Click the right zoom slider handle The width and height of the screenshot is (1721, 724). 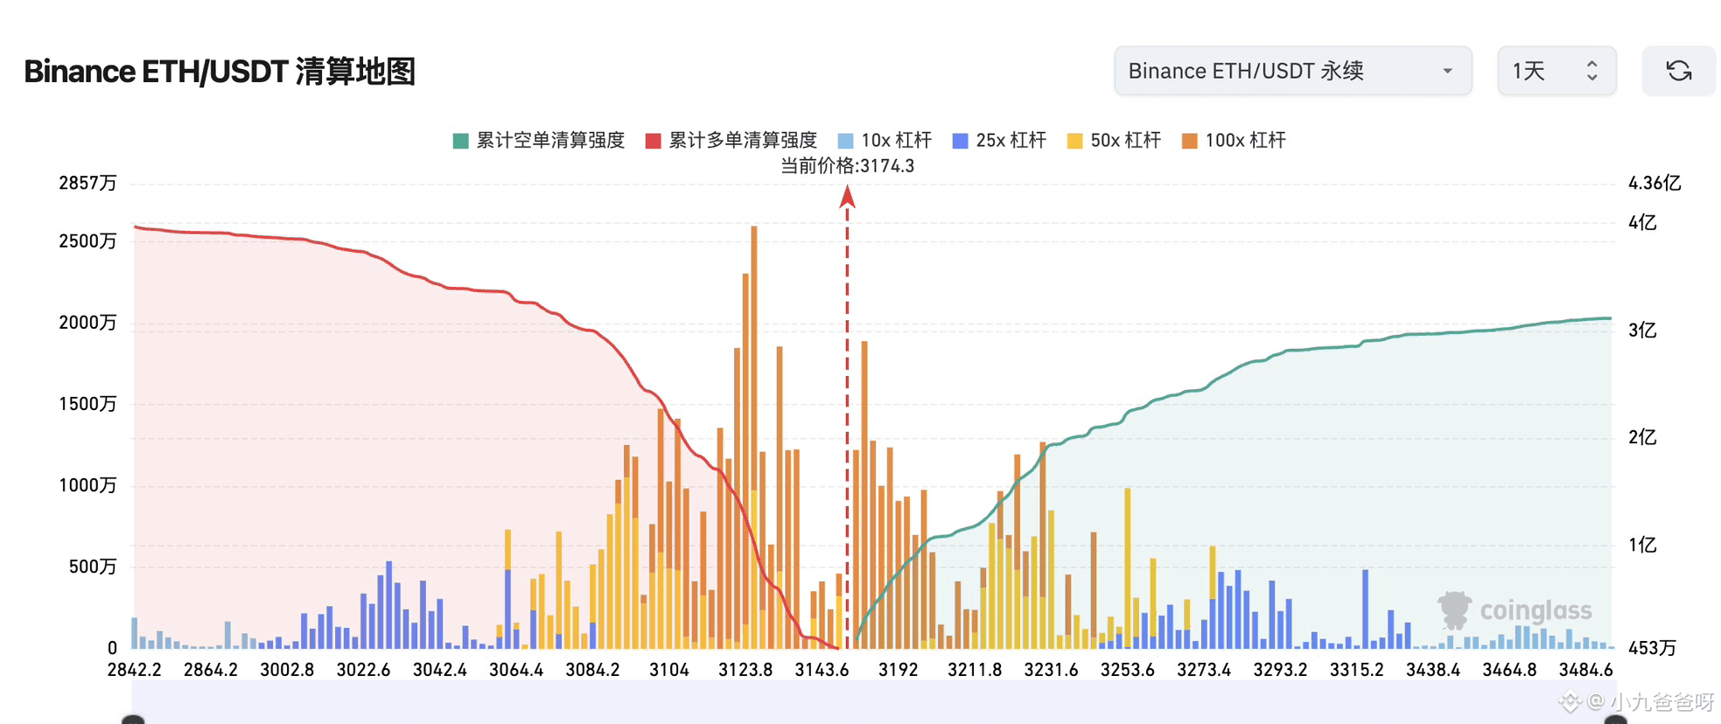[x=1615, y=720]
